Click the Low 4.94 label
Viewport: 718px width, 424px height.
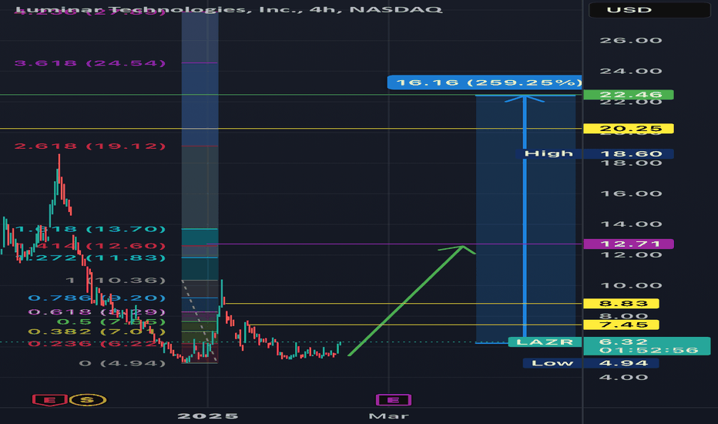pyautogui.click(x=591, y=363)
